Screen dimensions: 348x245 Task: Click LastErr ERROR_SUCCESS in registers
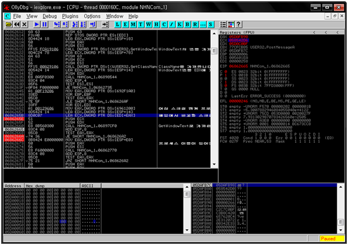click(x=268, y=96)
